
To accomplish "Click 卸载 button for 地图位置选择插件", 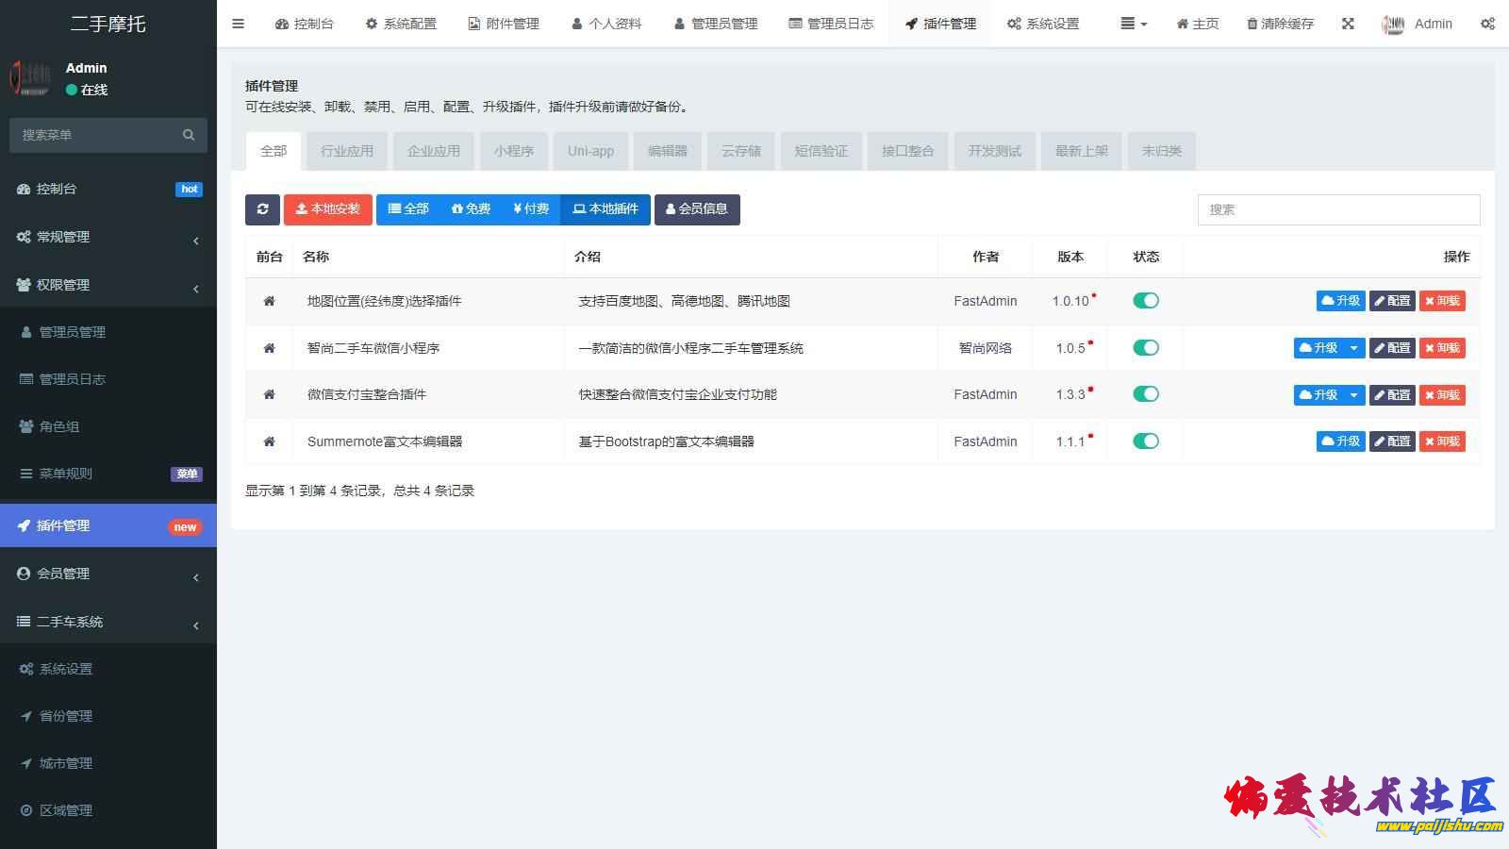I will click(1442, 301).
